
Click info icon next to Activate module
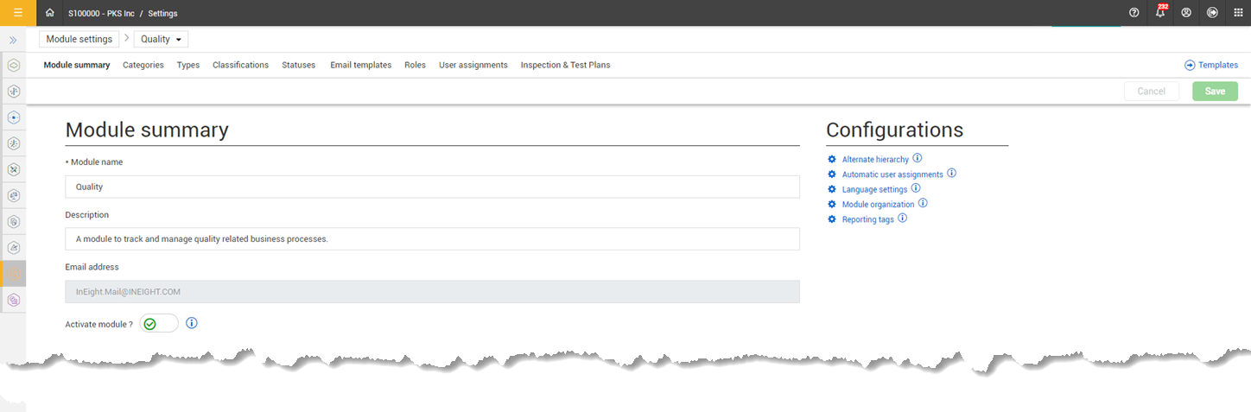(x=192, y=323)
